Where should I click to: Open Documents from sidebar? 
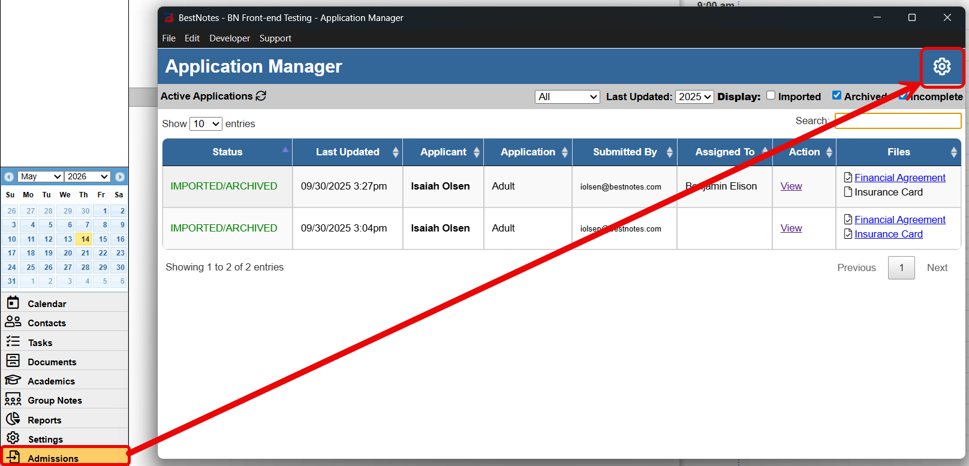tap(65, 361)
